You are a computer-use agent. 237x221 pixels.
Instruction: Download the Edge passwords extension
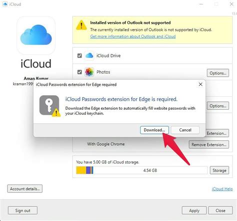(154, 130)
